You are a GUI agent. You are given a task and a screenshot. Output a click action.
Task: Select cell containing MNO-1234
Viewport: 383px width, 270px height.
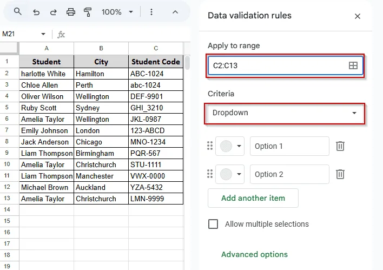156,142
